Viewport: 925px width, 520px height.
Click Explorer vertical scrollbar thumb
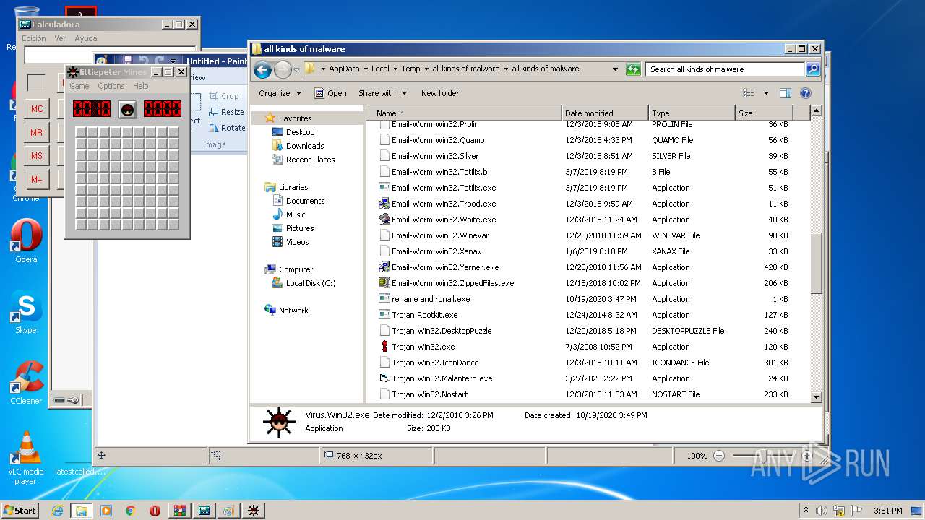point(817,263)
